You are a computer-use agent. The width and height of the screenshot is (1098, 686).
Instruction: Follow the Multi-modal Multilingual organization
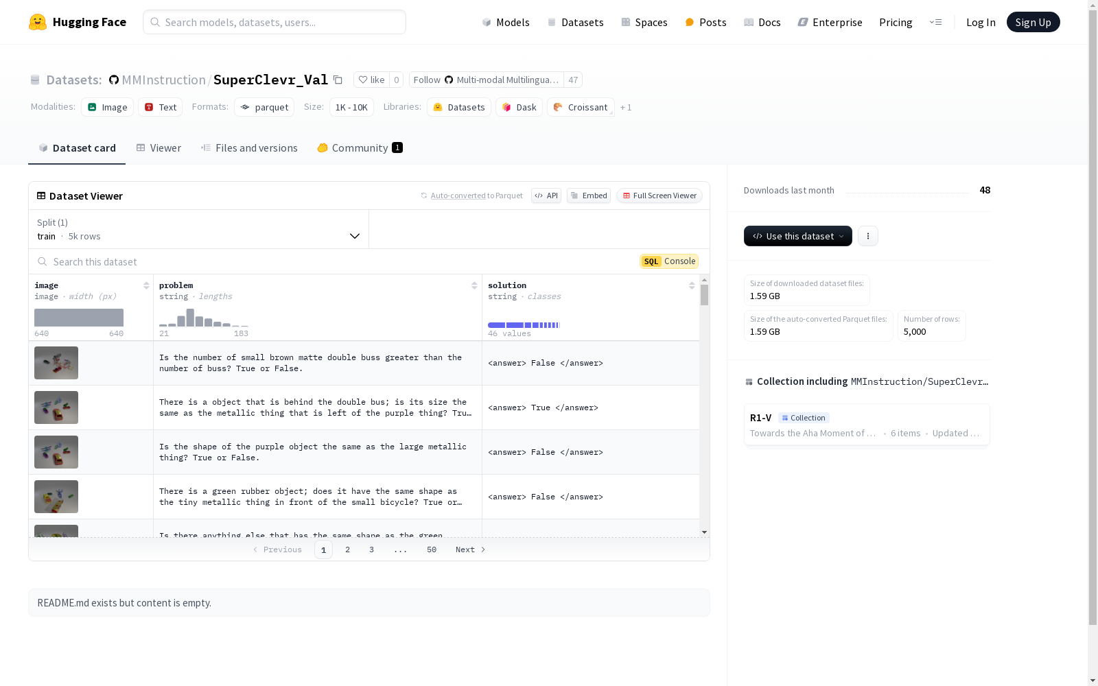click(486, 80)
